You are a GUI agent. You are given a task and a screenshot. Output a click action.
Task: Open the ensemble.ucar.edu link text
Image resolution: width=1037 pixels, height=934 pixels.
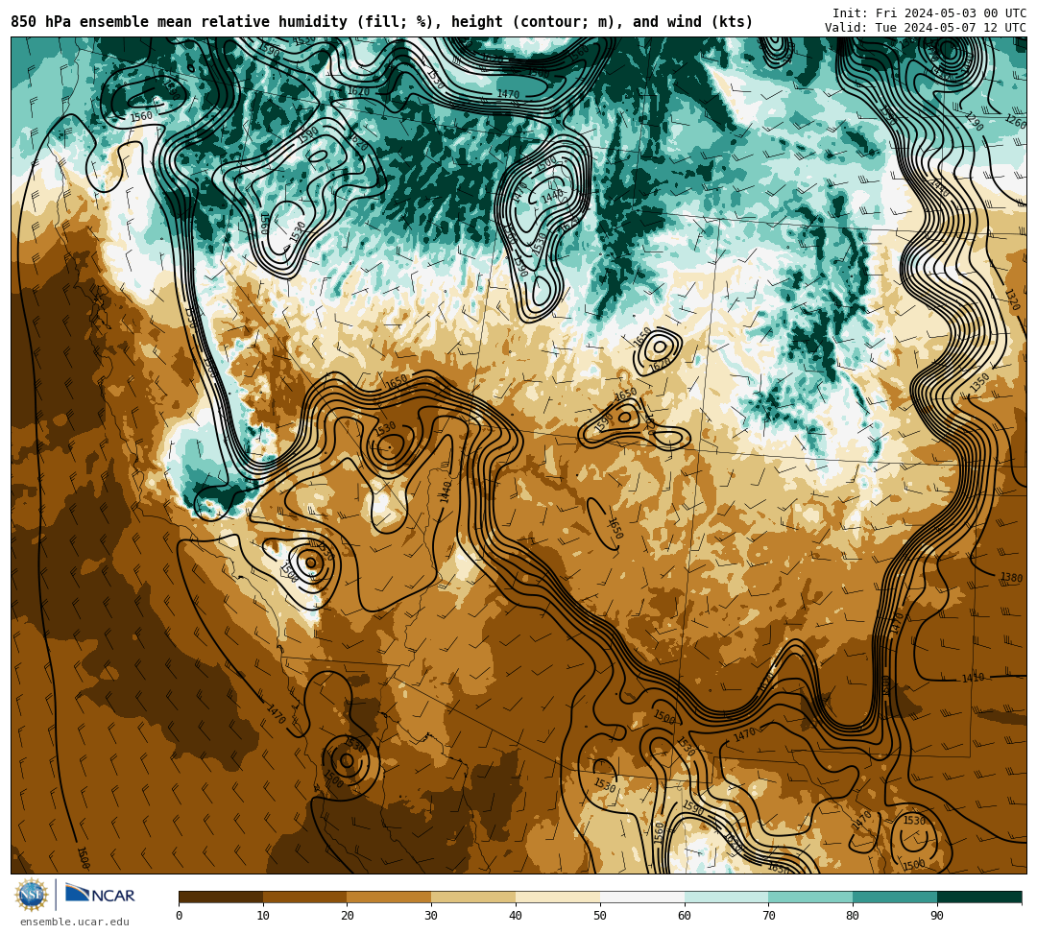(75, 922)
